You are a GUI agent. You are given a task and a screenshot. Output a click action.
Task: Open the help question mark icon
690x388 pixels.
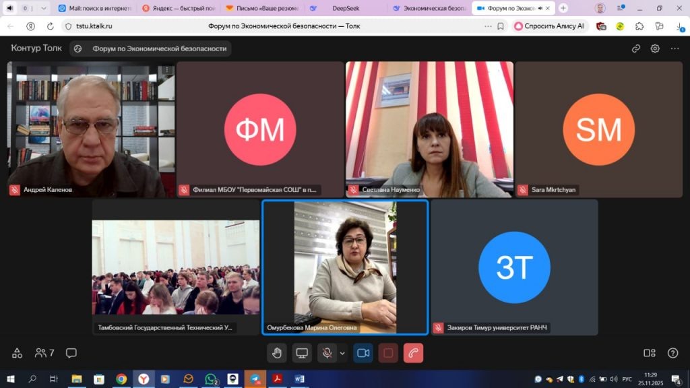click(673, 353)
